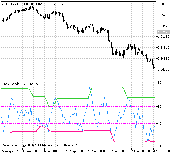Click the 16 Sep 00:00 date label

97,151
